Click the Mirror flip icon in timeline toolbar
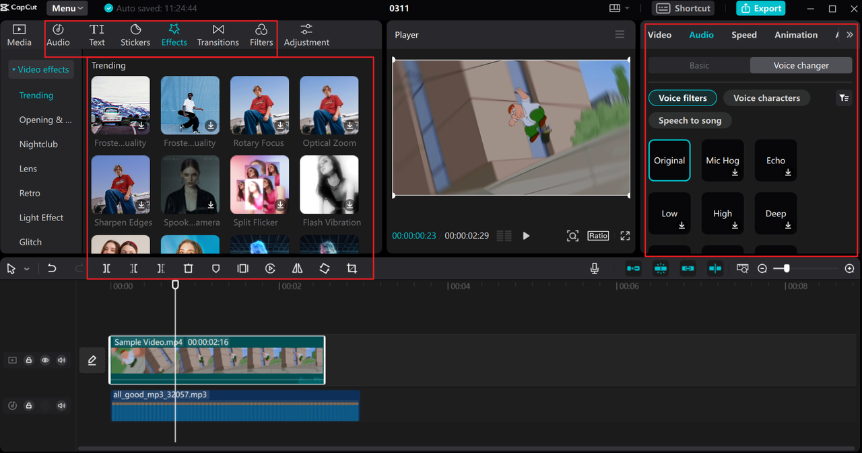 pyautogui.click(x=297, y=268)
